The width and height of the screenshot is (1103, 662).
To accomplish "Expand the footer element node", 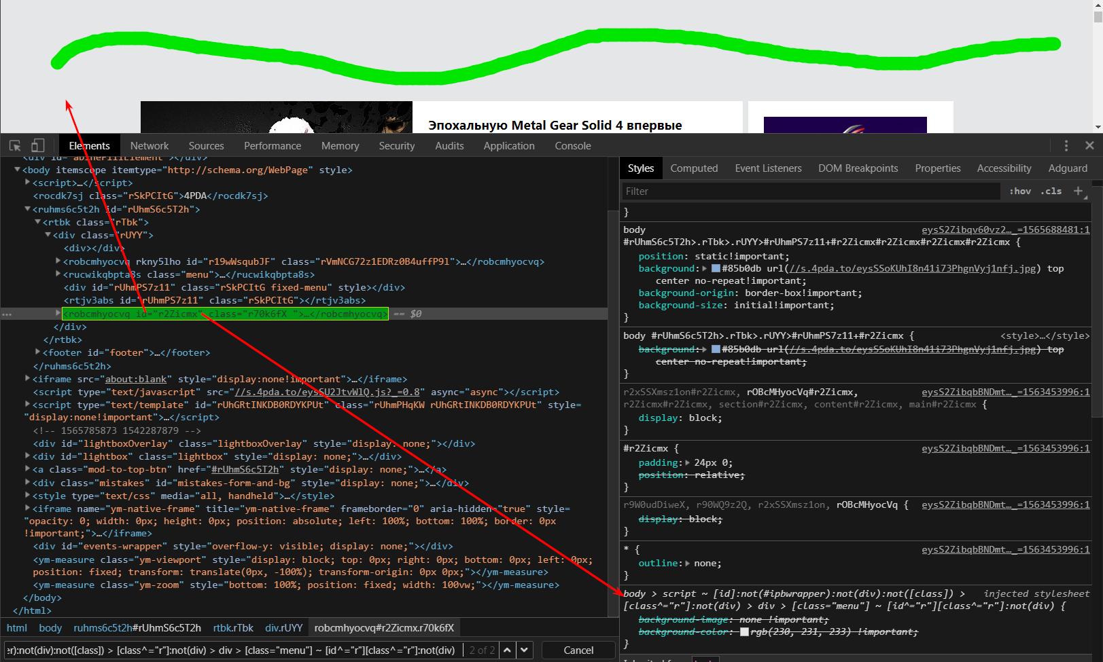I will coord(37,352).
